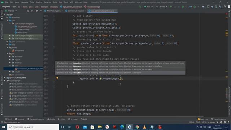Open the Build menu
This screenshot has height=130, width=231.
[x=55, y=2]
